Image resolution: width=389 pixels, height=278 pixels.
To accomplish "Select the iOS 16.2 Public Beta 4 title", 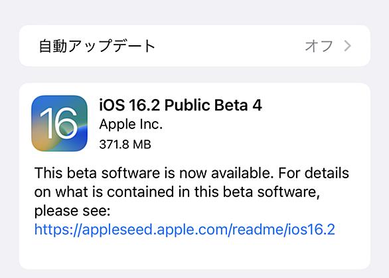I will pos(181,105).
